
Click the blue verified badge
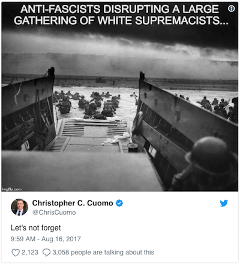119,203
